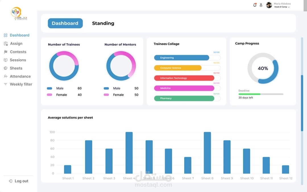
Task: Click the Trainees Male count '60'
Action: pyautogui.click(x=80, y=88)
